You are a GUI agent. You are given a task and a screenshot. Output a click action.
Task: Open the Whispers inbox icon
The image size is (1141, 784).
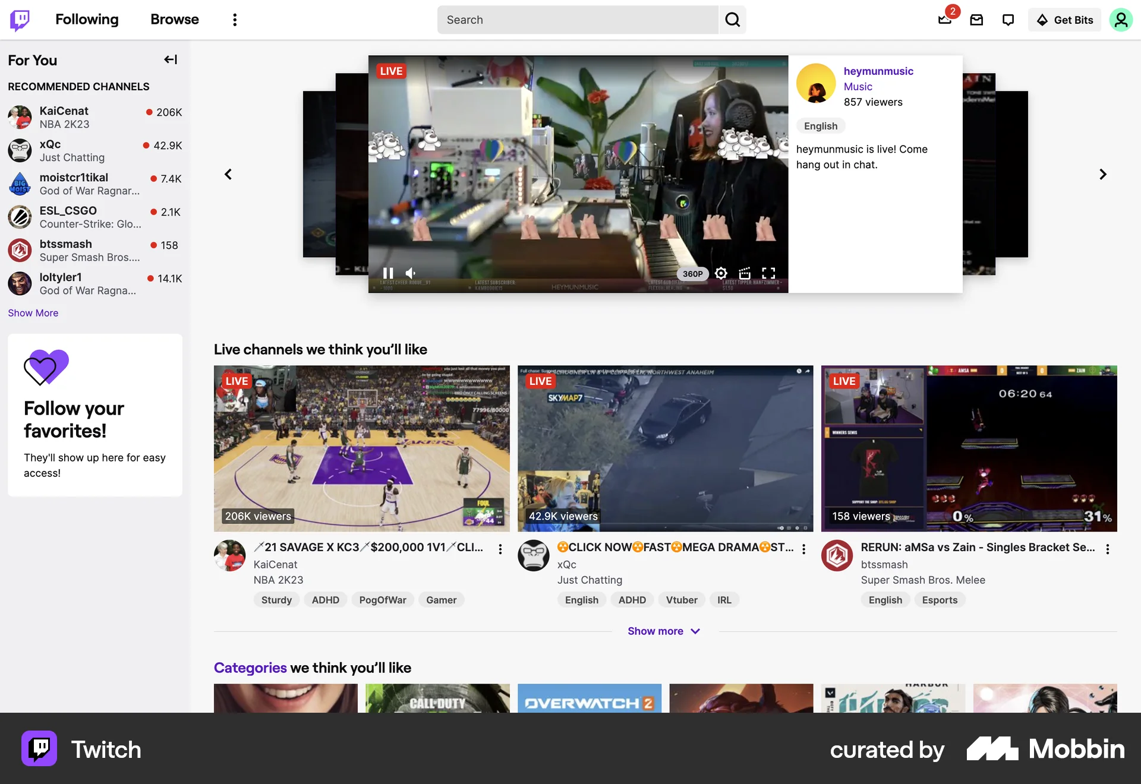pos(976,20)
